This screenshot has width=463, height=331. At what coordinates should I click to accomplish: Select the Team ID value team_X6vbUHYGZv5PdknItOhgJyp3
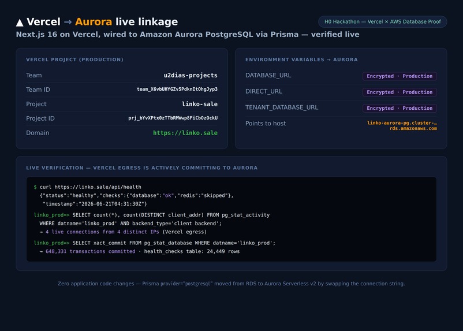177,90
